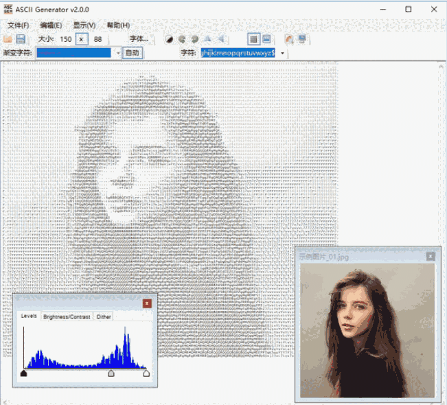Viewport: 447px width, 405px height.
Task: Click the open file folder icon
Action: click(x=8, y=39)
